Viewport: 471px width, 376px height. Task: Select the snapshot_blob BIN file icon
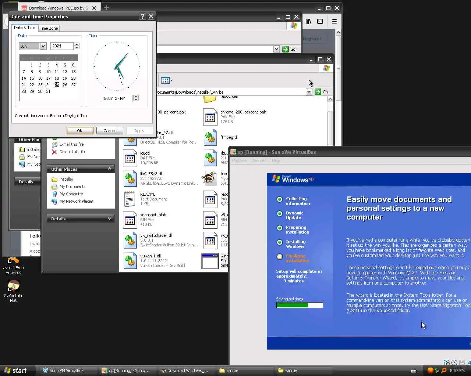130,220
